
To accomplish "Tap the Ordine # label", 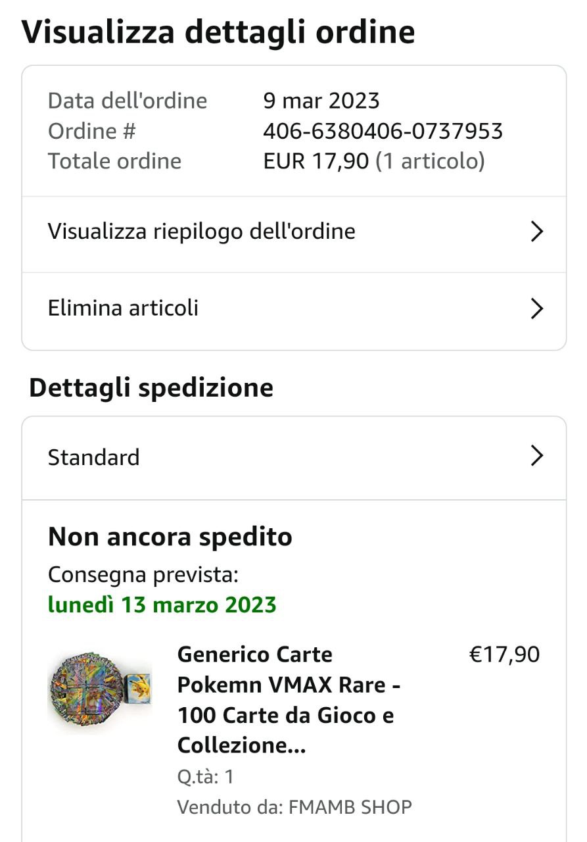I will pos(92,132).
